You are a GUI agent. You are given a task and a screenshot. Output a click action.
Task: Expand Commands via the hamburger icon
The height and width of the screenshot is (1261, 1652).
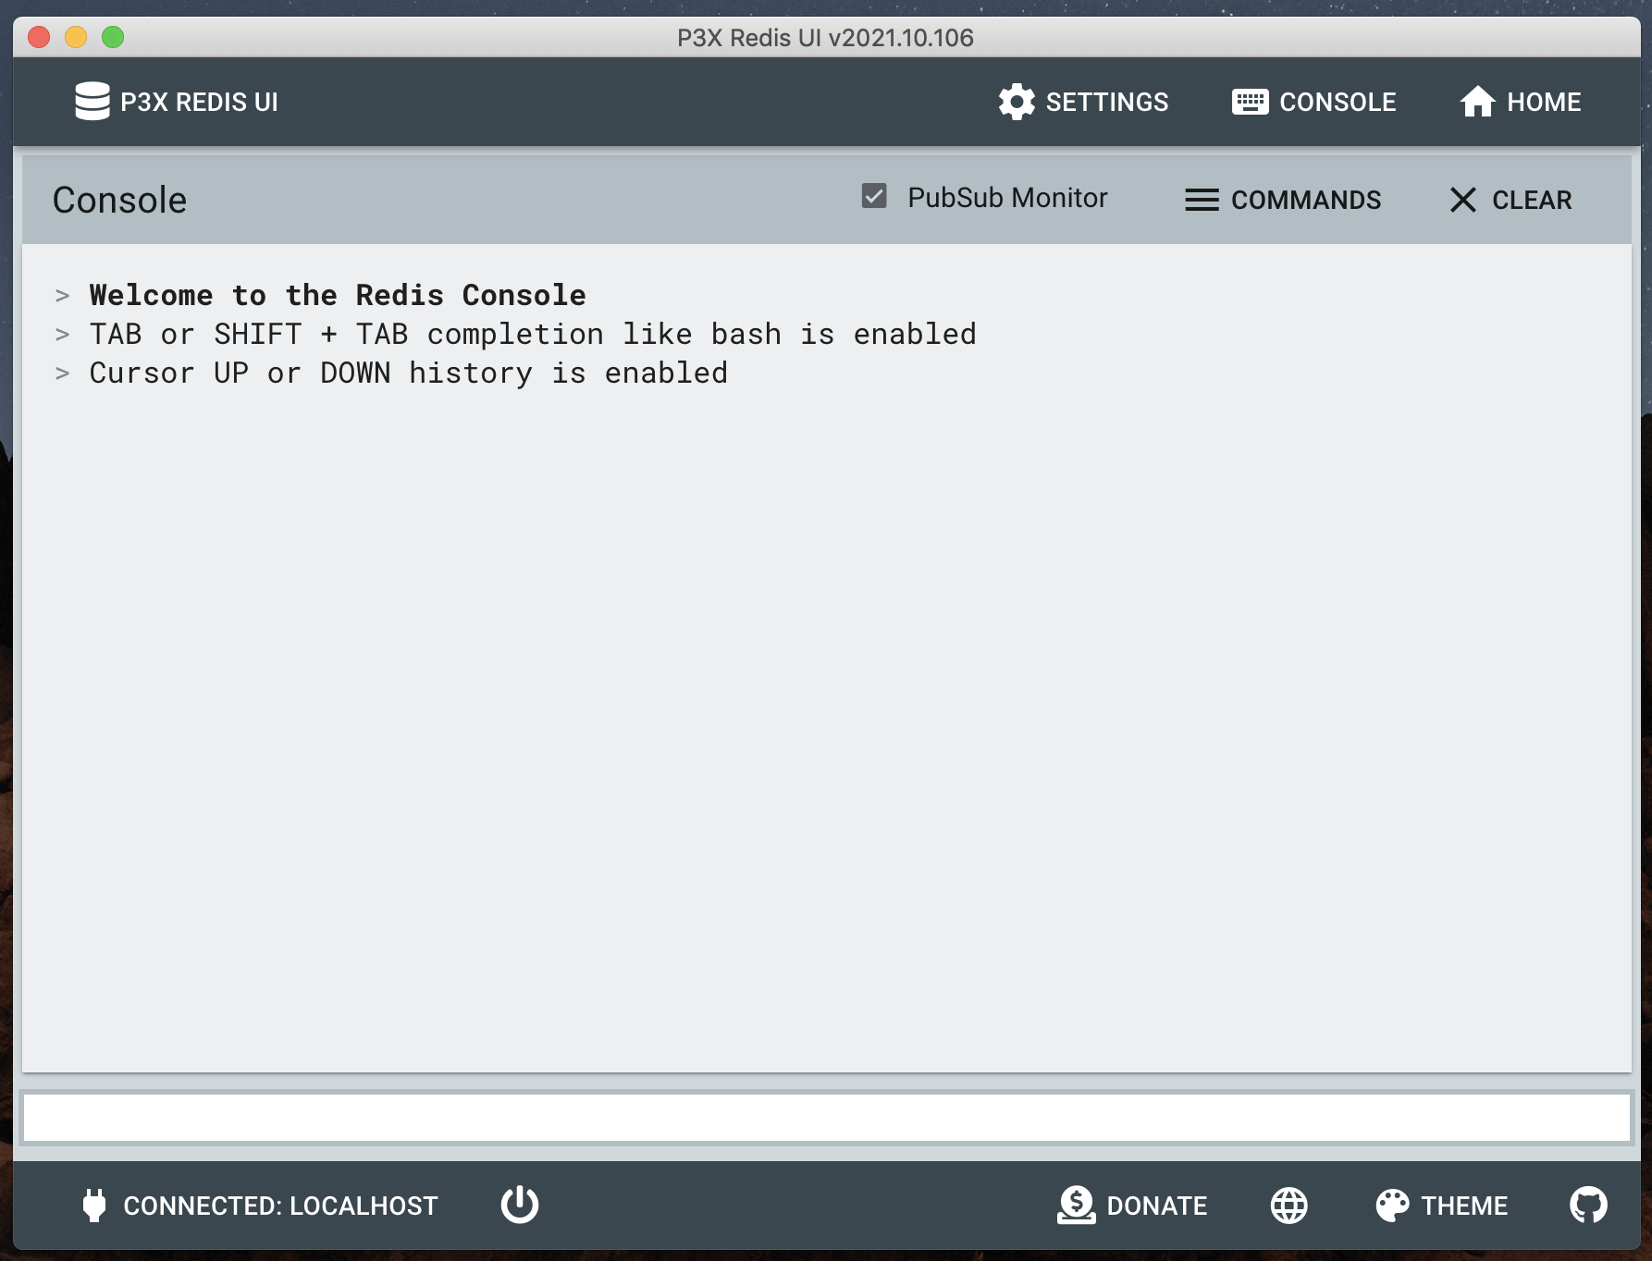click(1201, 200)
